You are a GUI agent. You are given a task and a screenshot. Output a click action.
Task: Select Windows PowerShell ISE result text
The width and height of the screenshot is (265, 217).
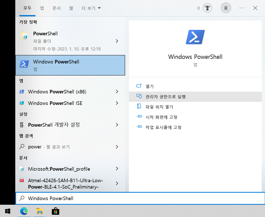pos(55,103)
